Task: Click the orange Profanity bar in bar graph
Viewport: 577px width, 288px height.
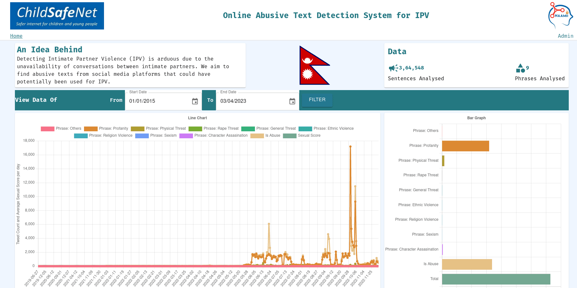Action: tap(465, 146)
